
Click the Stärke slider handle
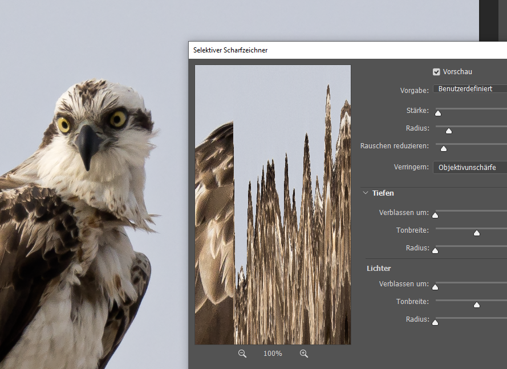[x=438, y=113]
